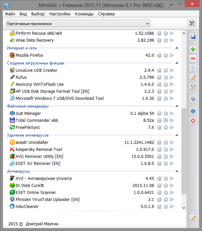Click the play arrow for FreeFileSync

172,128
